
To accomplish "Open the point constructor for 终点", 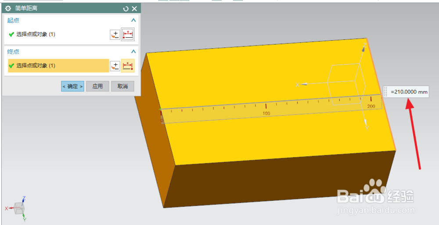I will 115,66.
